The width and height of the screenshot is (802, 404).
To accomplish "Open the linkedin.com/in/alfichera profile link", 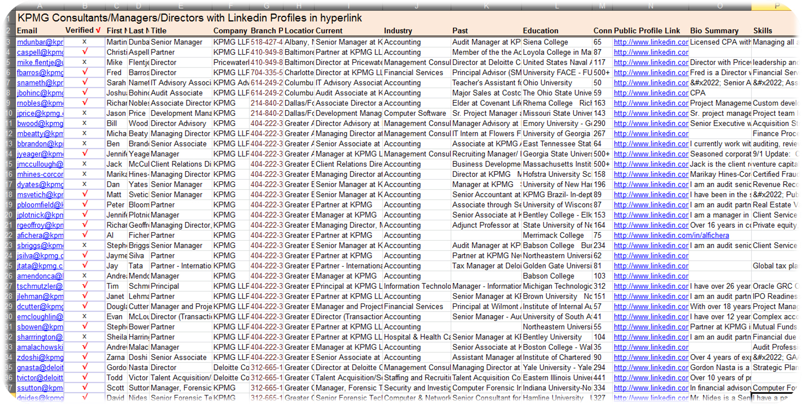I will pyautogui.click(x=671, y=236).
